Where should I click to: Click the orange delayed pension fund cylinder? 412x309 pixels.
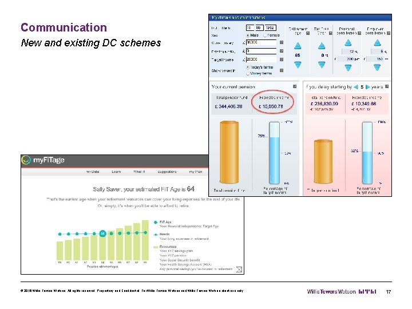(x=323, y=161)
